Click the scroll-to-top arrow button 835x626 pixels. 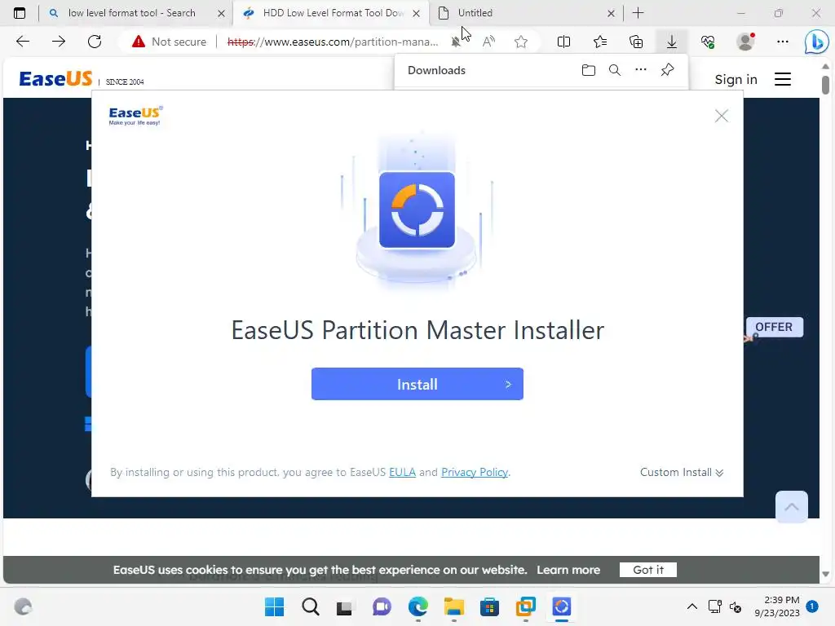coord(791,507)
